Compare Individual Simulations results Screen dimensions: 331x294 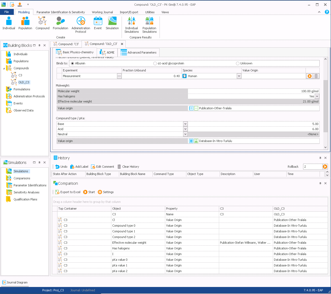coord(132,25)
